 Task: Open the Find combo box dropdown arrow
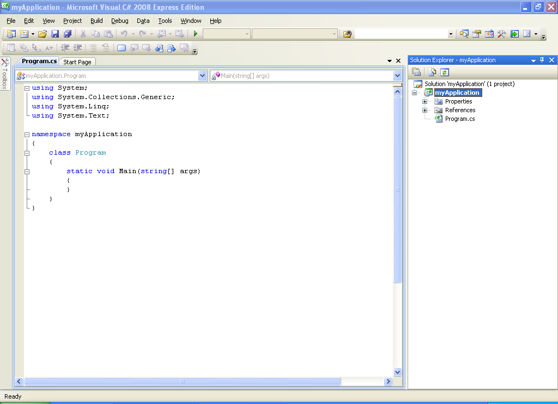point(451,34)
